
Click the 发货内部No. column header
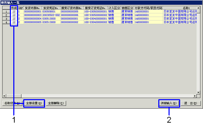click(33, 8)
